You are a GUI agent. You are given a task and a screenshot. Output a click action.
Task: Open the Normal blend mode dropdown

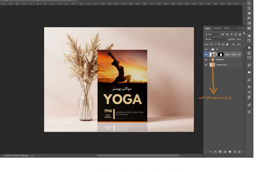(215, 39)
